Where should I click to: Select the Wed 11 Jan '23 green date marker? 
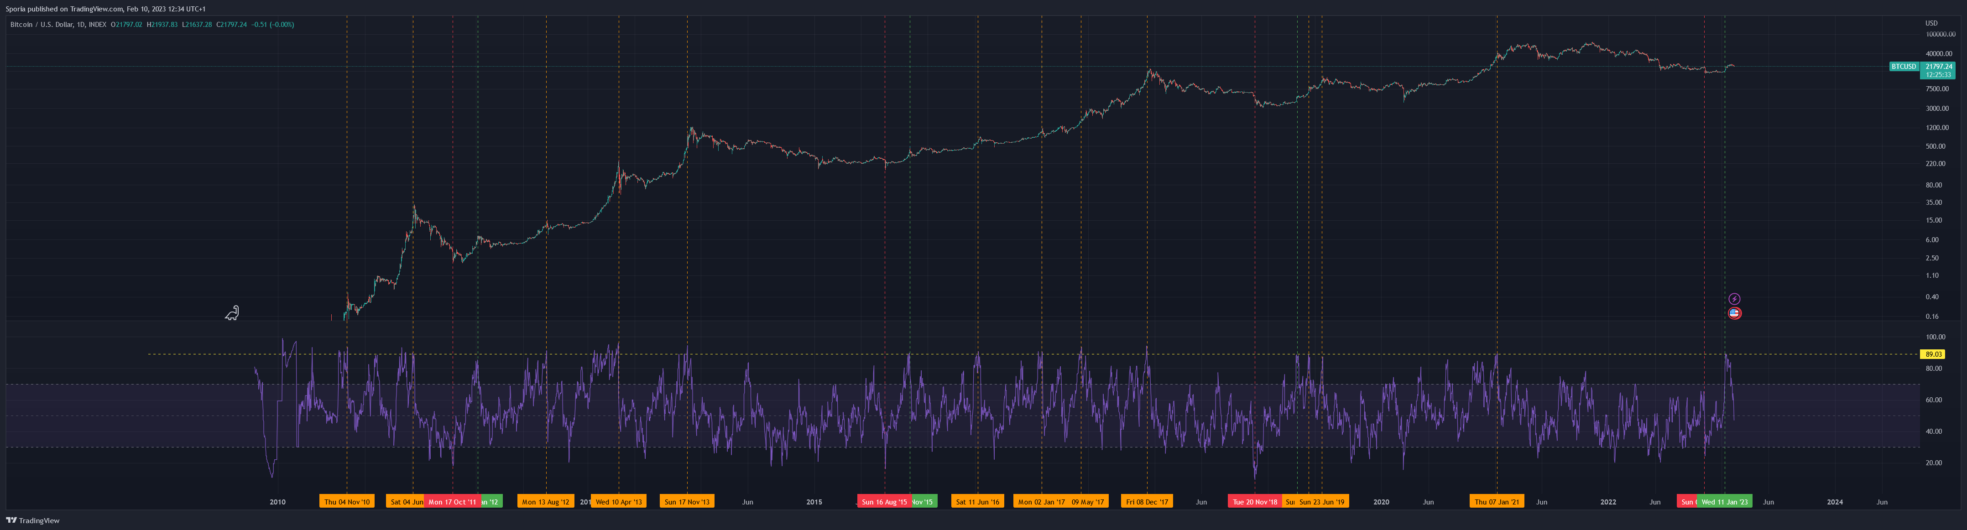(x=1724, y=502)
